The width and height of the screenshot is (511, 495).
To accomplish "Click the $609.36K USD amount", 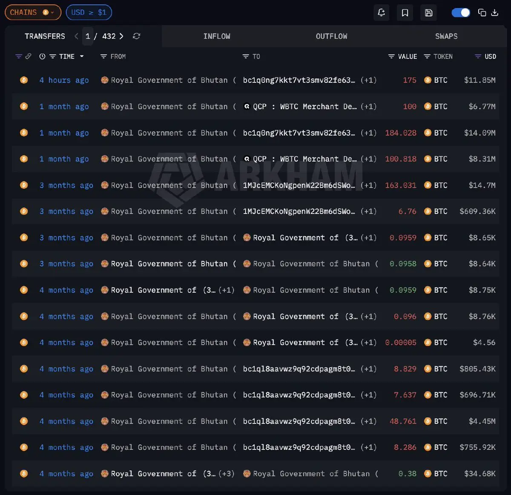I will pyautogui.click(x=477, y=211).
